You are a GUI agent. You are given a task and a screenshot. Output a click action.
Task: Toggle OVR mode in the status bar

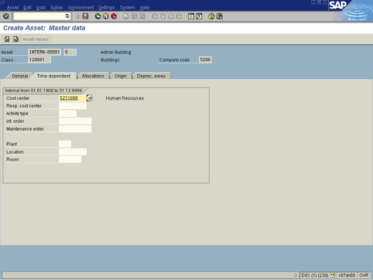(x=365, y=275)
